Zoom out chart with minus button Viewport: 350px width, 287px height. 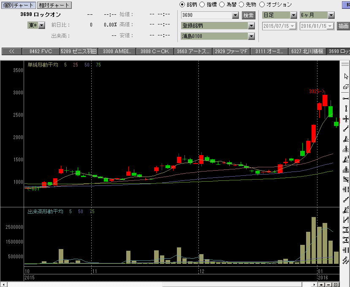coord(328,285)
